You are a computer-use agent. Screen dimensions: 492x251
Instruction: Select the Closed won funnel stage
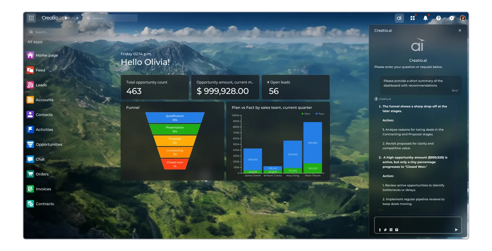[x=175, y=164]
